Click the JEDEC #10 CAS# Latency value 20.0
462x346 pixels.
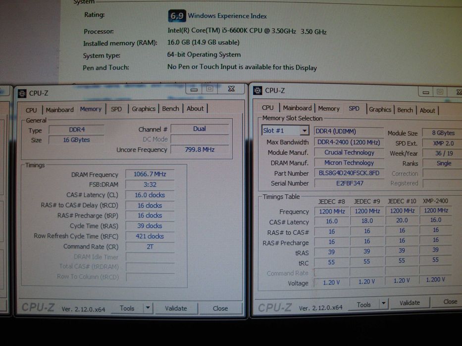[402, 220]
